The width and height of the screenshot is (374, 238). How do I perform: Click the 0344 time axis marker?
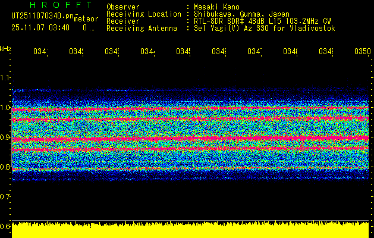[147, 51]
